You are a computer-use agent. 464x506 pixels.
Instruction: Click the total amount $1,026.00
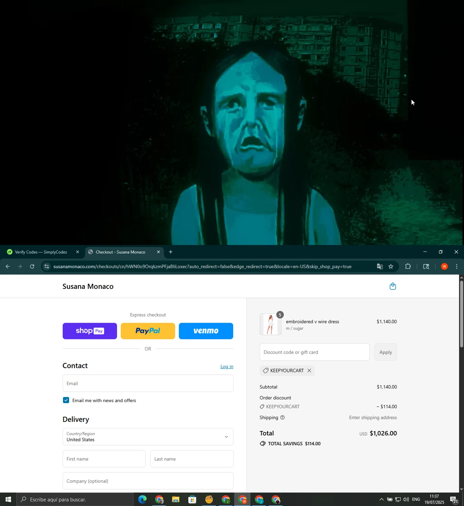(383, 433)
